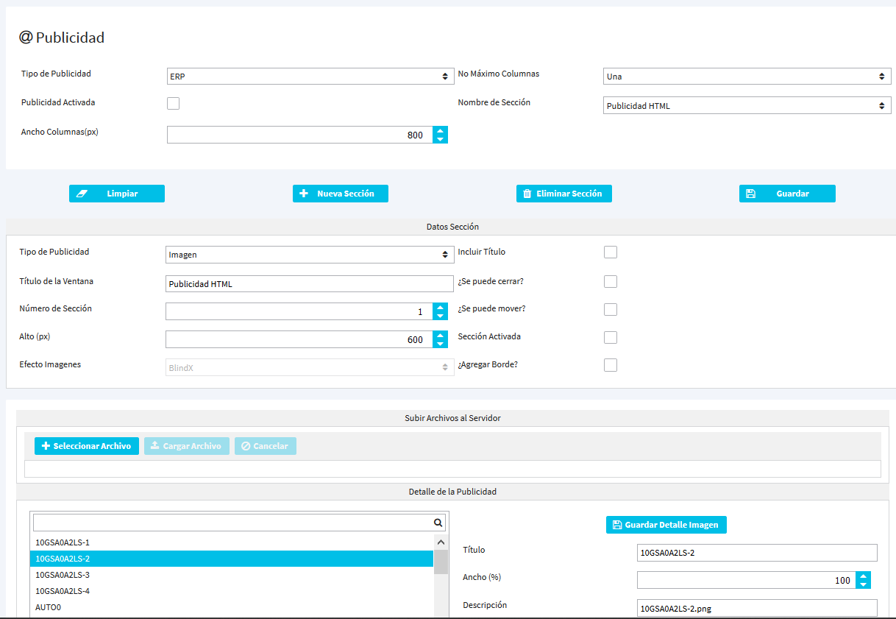Tick the ¿Agregar Borde? checkbox

click(610, 365)
